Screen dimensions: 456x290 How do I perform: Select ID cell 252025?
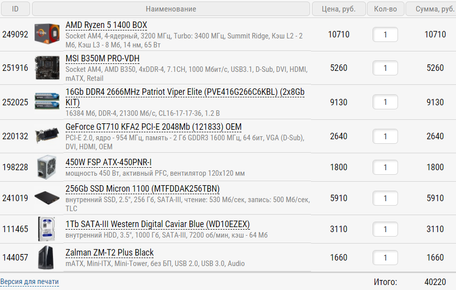pyautogui.click(x=15, y=102)
